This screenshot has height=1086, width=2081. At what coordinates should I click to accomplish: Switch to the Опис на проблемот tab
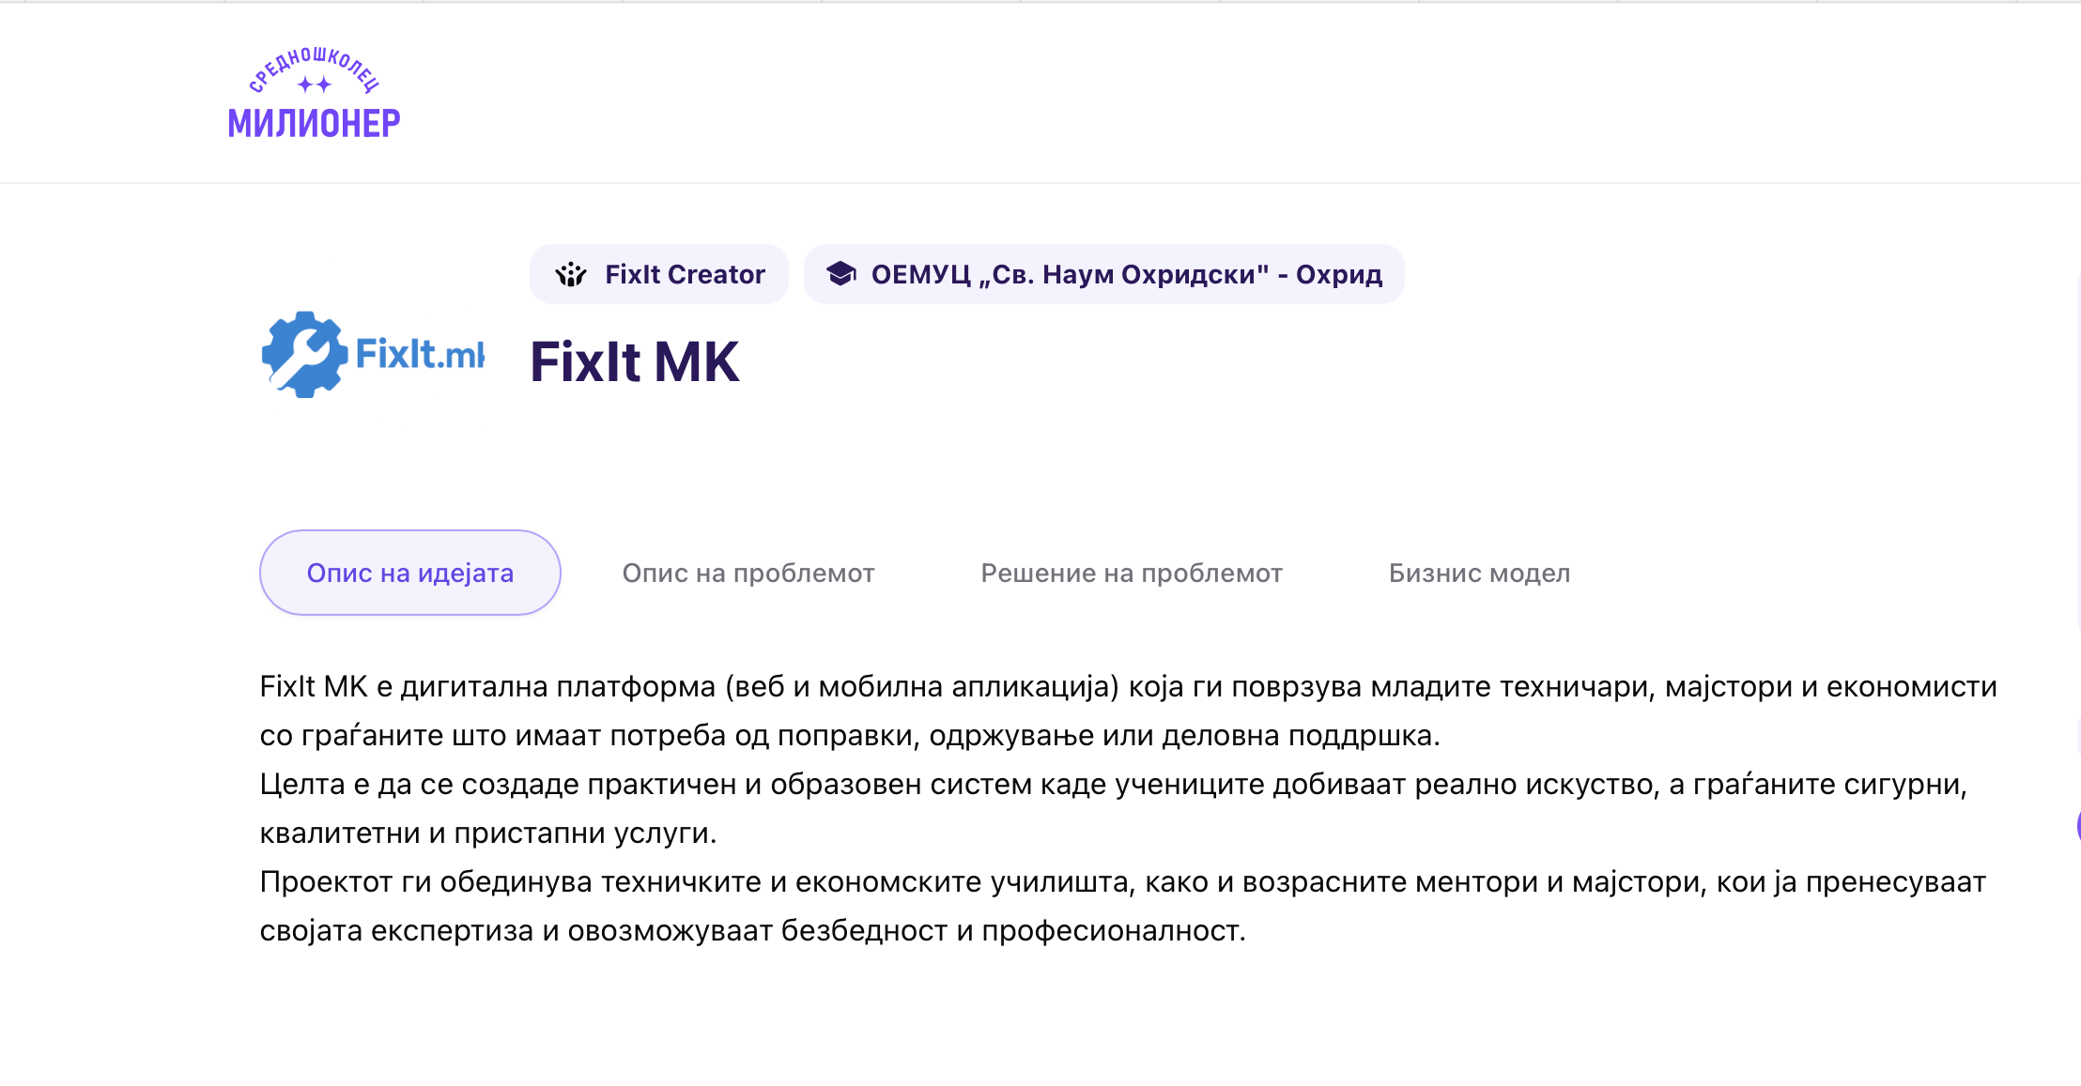[x=748, y=573]
